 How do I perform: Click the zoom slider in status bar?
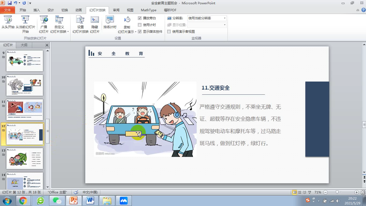tap(337, 192)
